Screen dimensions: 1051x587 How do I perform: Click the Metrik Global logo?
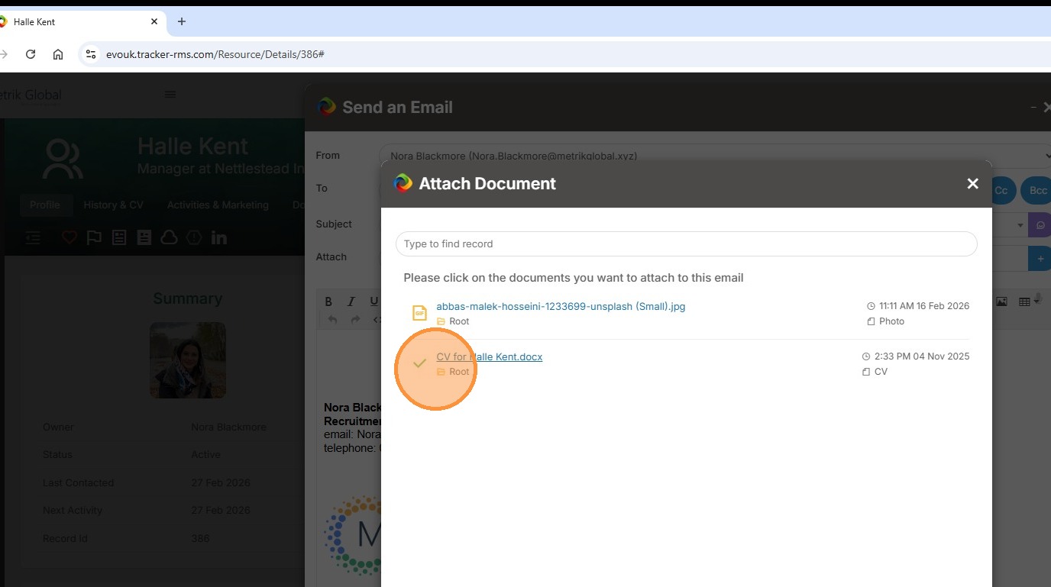pyautogui.click(x=31, y=95)
